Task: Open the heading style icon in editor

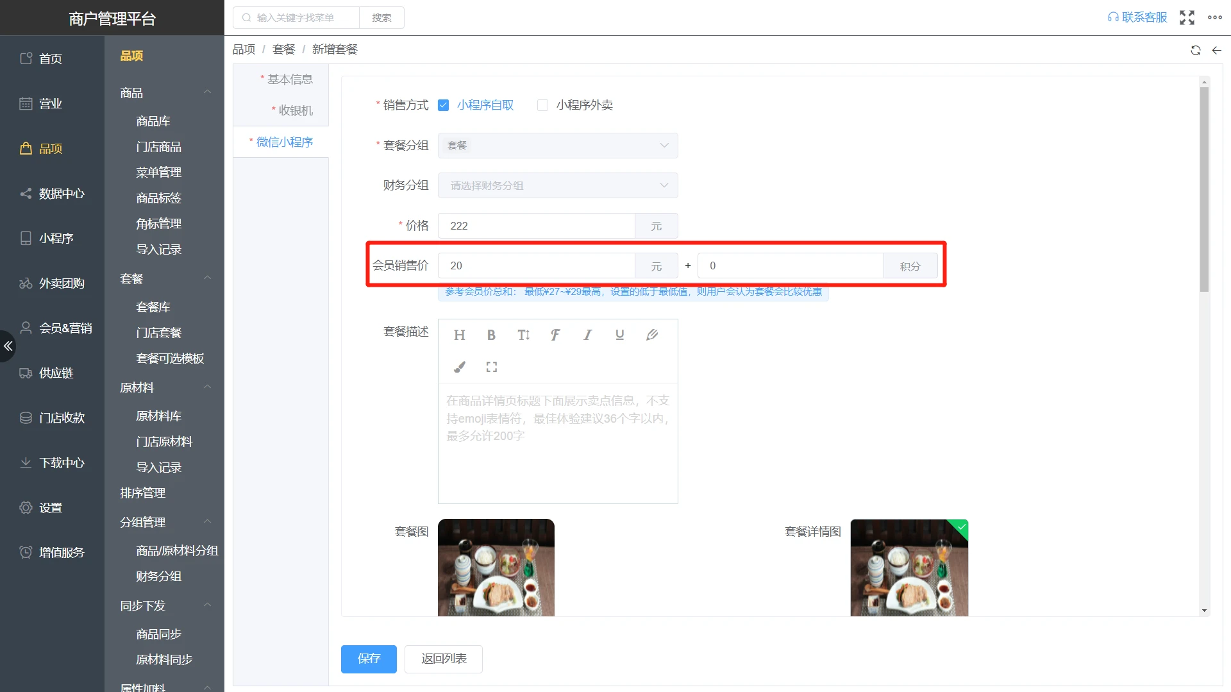Action: point(459,334)
